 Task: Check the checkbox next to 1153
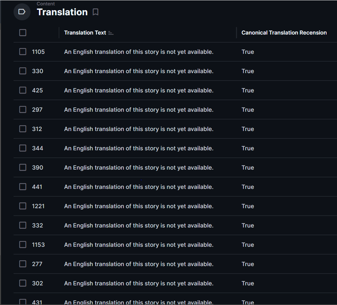click(x=23, y=244)
